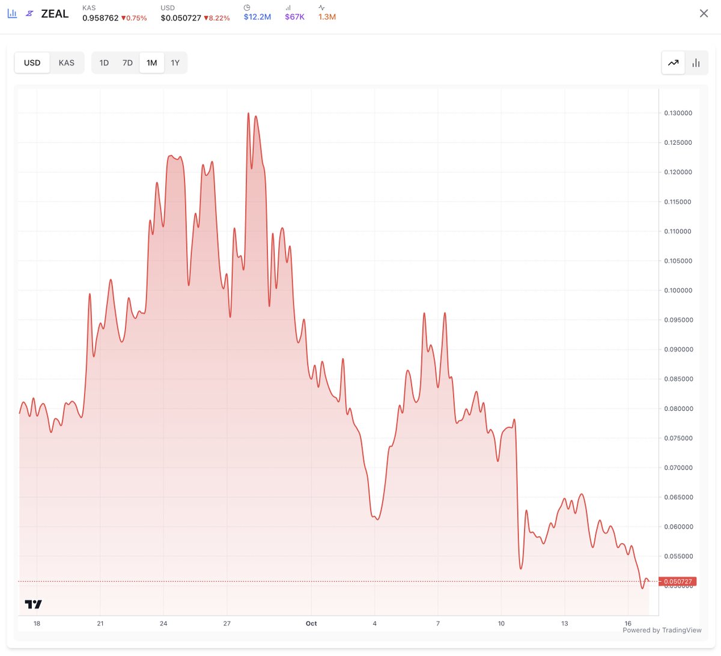Switch chart to line view icon
721x656 pixels.
click(x=674, y=62)
